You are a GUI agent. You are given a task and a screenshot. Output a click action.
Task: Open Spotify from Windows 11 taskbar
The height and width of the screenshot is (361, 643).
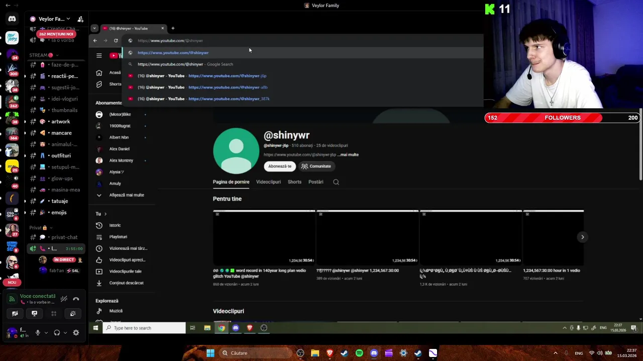click(x=359, y=353)
